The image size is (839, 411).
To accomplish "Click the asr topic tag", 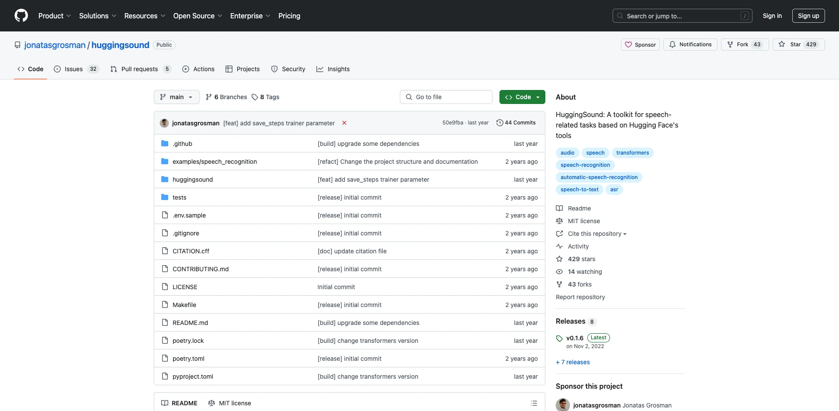I will click(x=614, y=190).
